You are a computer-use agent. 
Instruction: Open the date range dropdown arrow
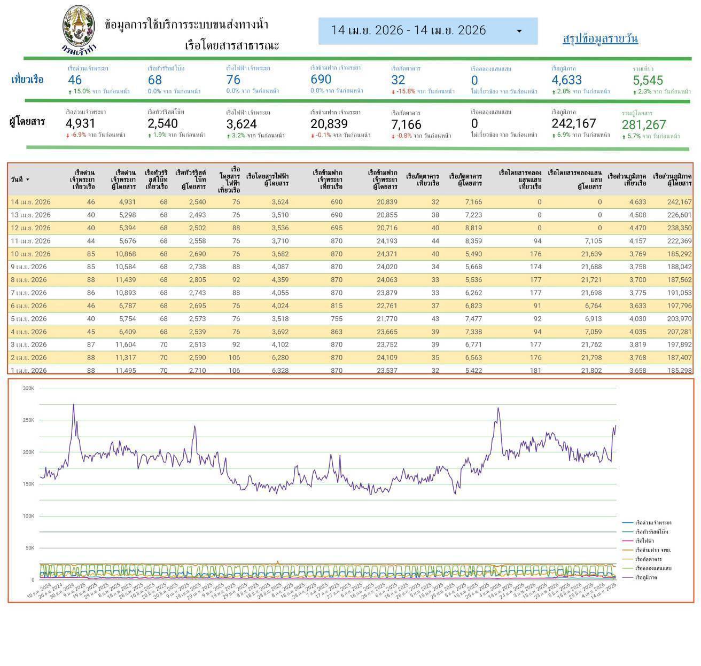[519, 31]
